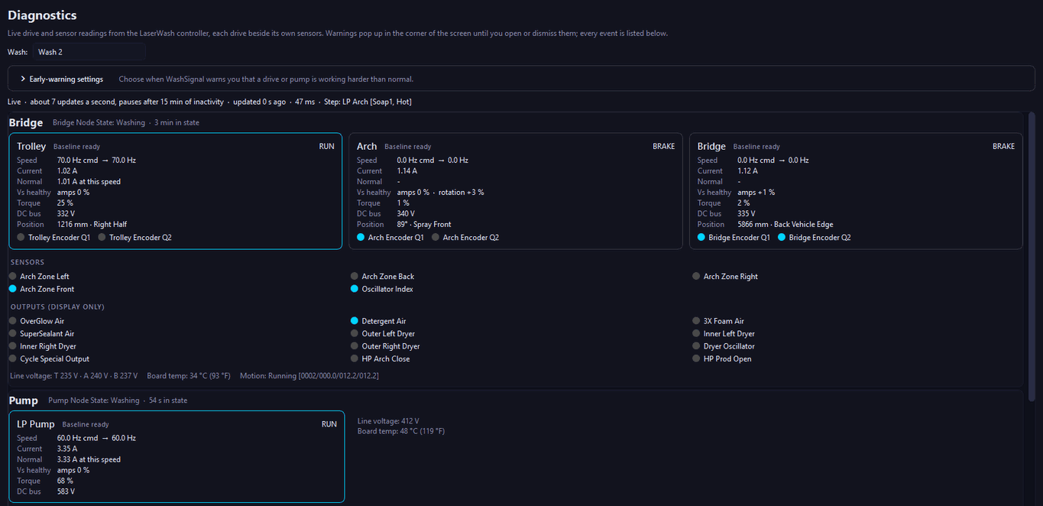
Task: Click the Trolley RUN status label
Action: [x=326, y=146]
